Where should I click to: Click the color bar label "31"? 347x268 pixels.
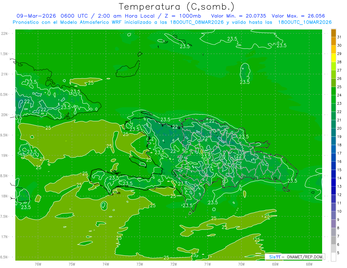click(339, 37)
